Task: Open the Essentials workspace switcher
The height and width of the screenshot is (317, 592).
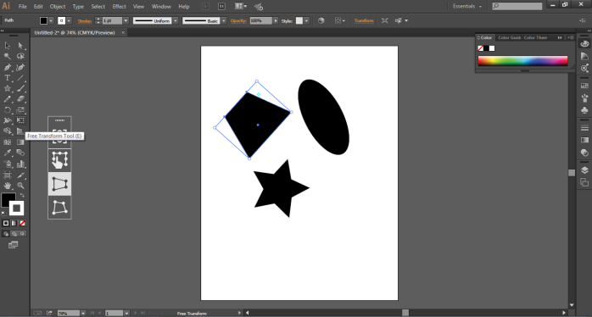Action: [467, 7]
